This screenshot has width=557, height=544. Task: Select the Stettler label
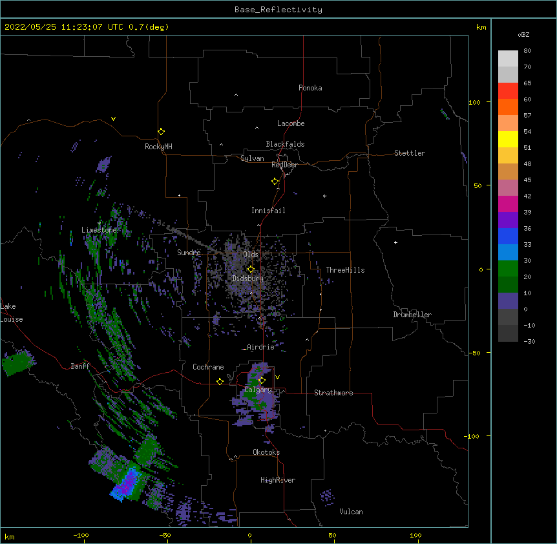[x=410, y=153]
